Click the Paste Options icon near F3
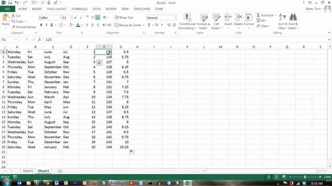This screenshot has height=186, width=332. [99, 63]
